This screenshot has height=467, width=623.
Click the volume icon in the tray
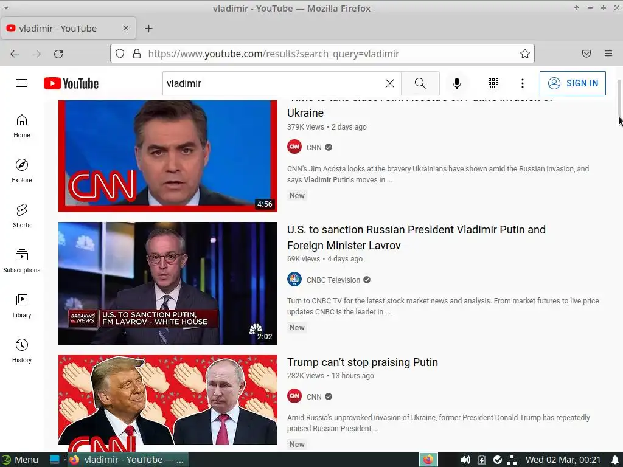465,460
